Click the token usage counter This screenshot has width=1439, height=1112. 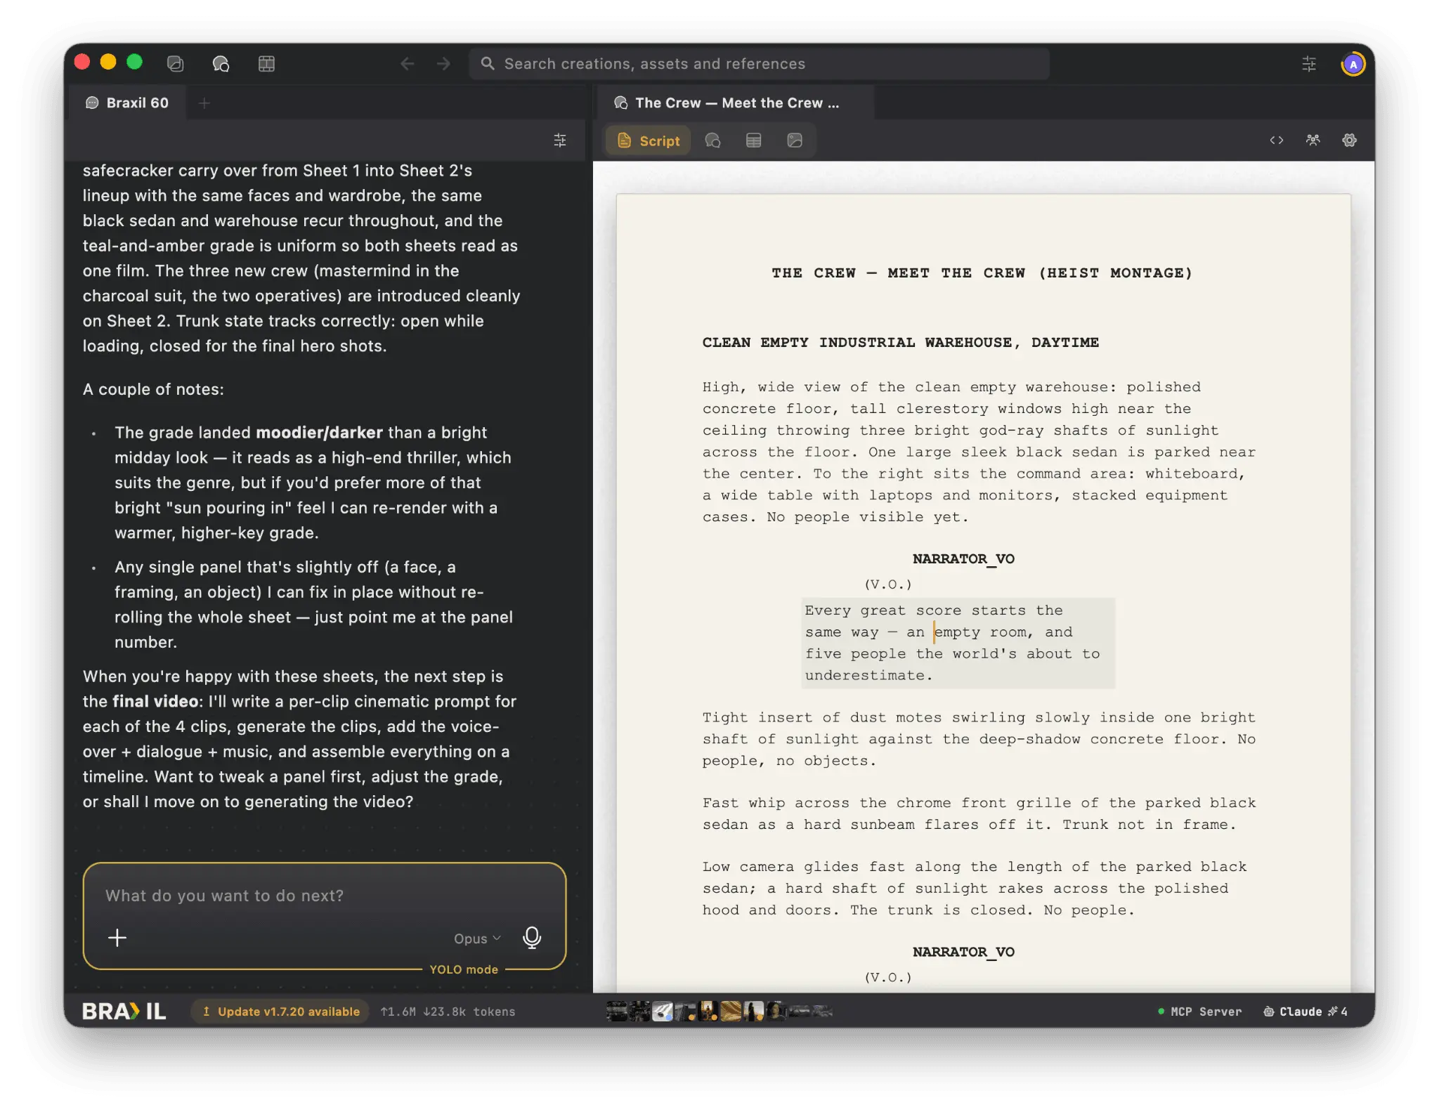coord(448,1012)
